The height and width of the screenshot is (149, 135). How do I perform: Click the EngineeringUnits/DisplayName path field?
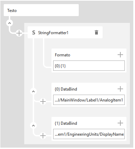[x=89, y=134]
